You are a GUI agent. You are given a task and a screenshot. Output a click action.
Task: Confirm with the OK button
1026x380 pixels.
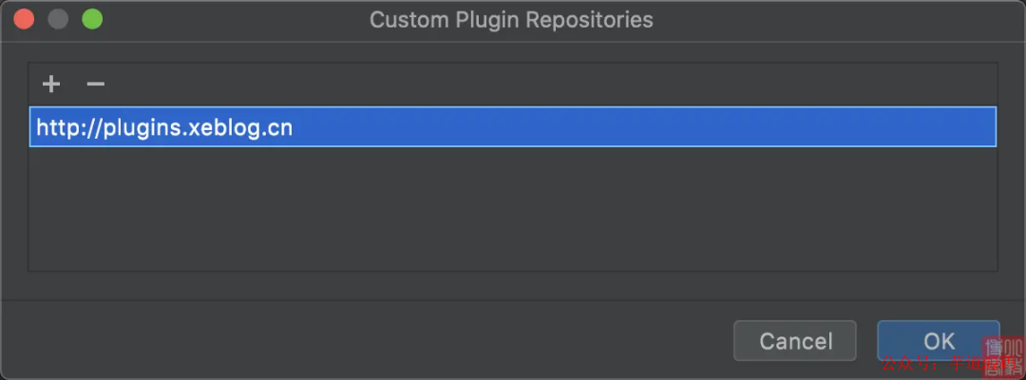coord(938,340)
